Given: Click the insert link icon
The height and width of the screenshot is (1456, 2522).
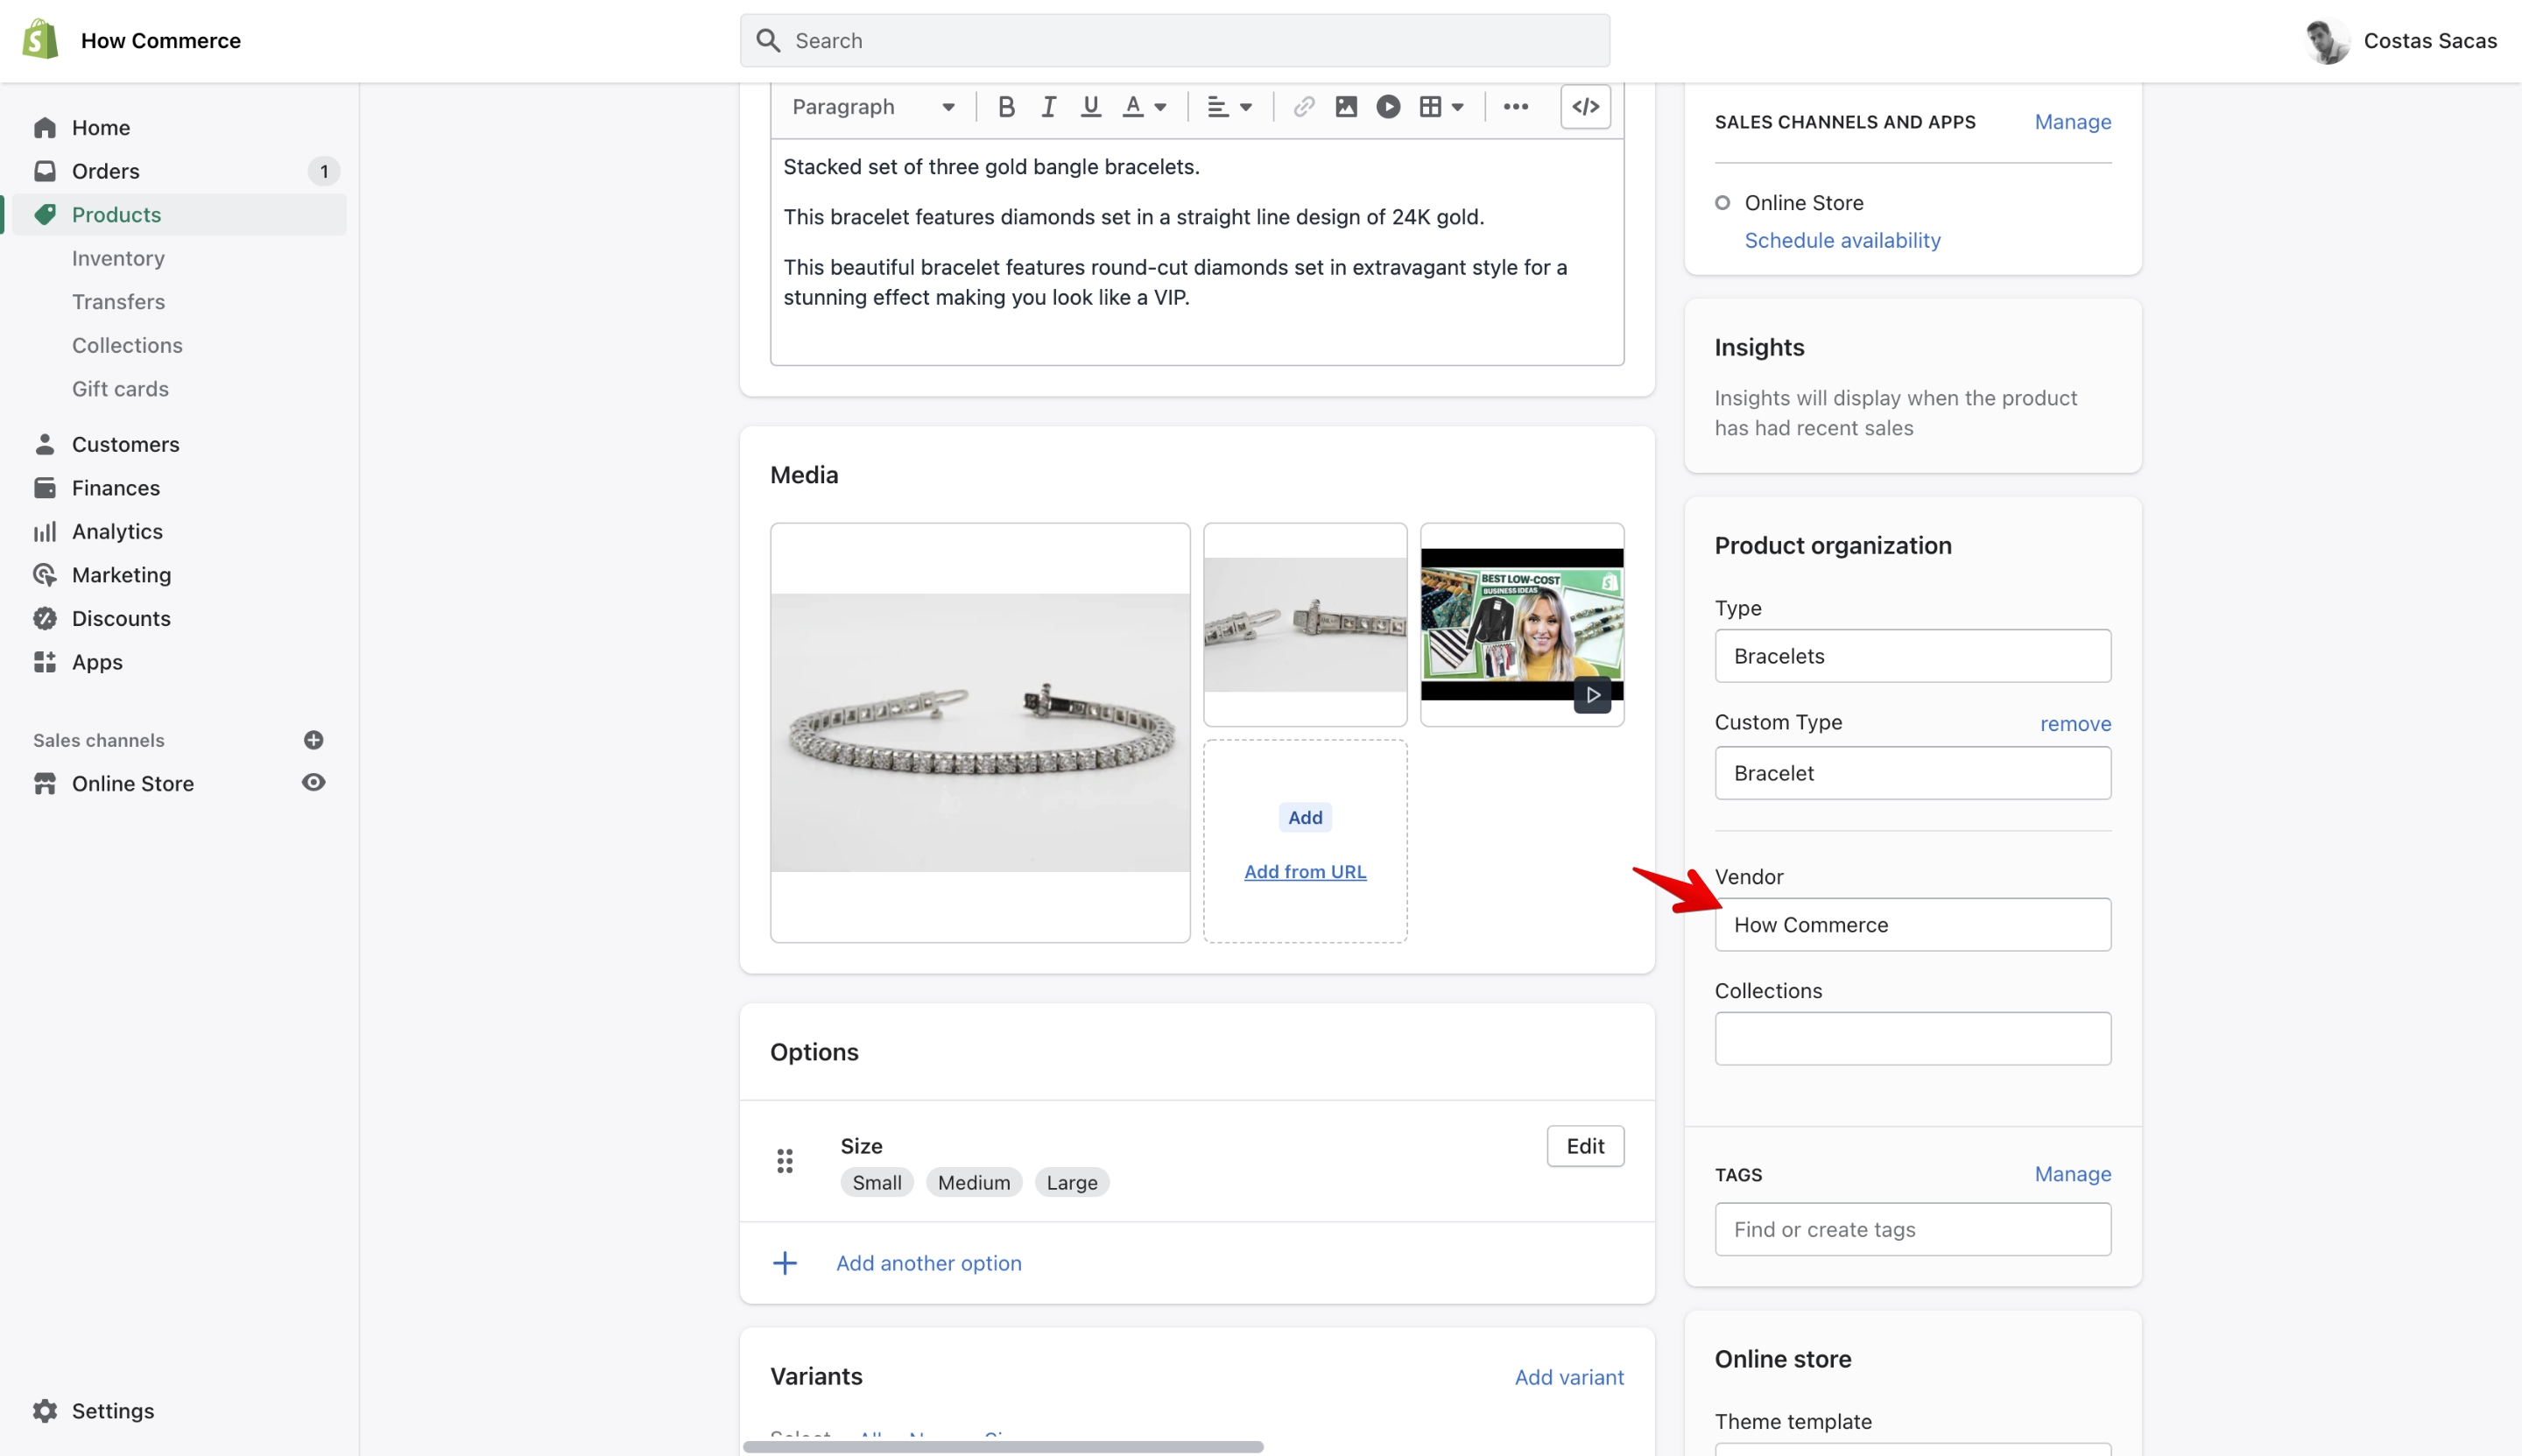Looking at the screenshot, I should pyautogui.click(x=1303, y=107).
